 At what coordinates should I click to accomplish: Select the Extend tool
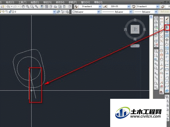click(x=167, y=61)
